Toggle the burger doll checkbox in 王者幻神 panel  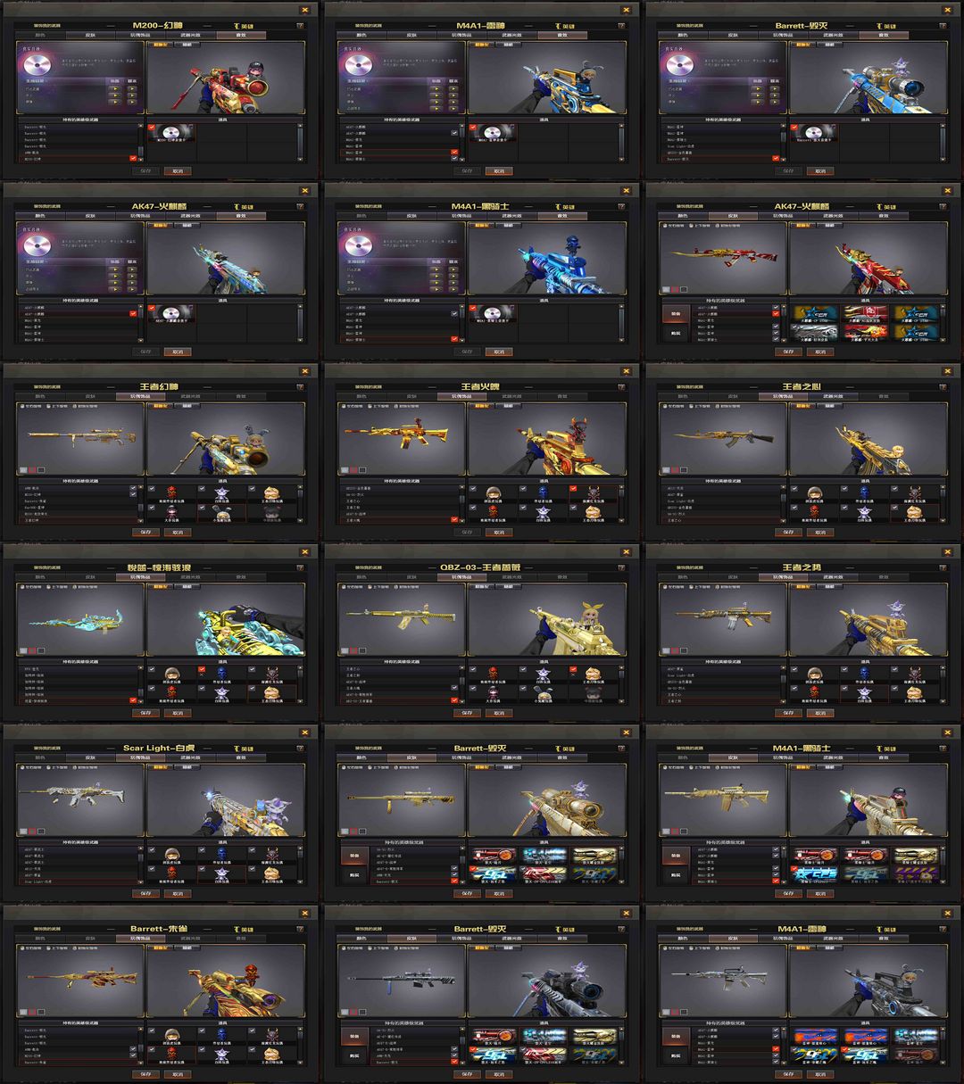point(252,489)
